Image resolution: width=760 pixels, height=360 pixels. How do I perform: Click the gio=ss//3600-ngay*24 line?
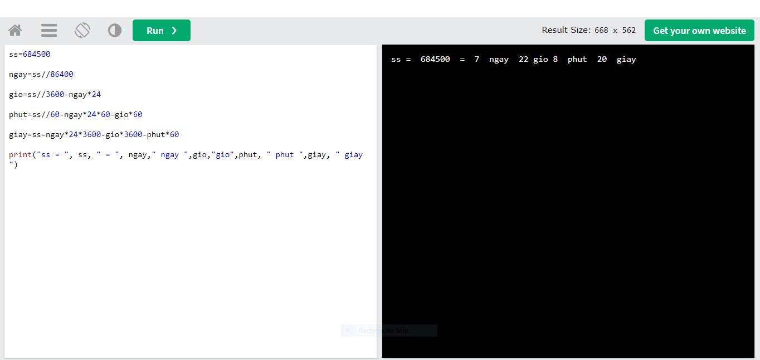[55, 94]
